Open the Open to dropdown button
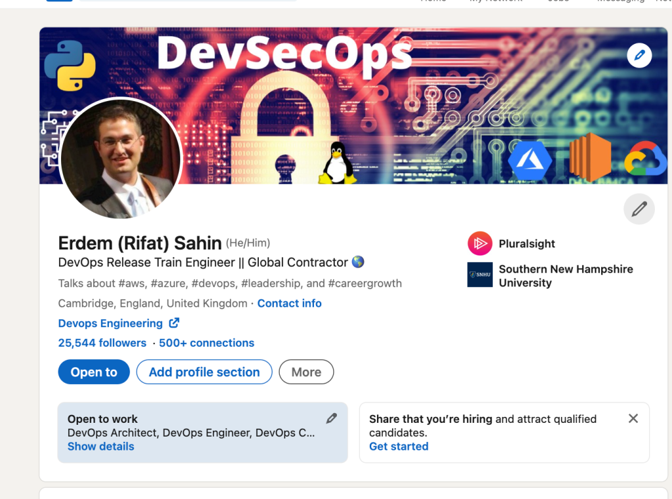Image resolution: width=672 pixels, height=499 pixels. pos(94,372)
